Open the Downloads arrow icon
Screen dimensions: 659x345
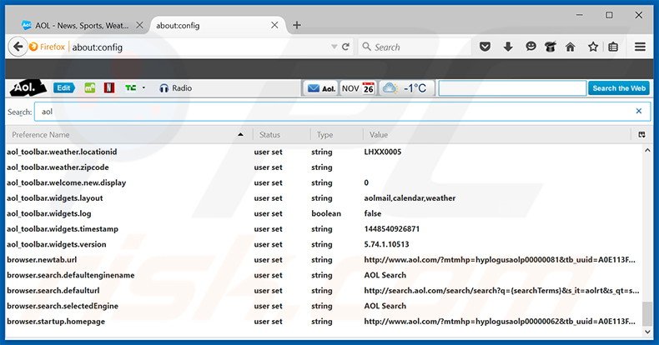pyautogui.click(x=507, y=47)
